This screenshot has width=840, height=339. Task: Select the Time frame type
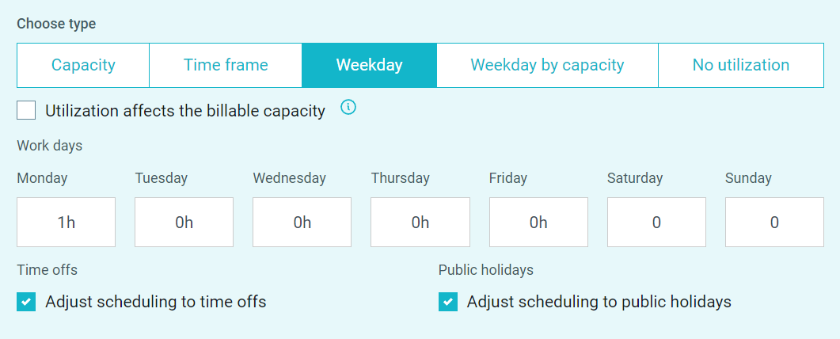226,65
